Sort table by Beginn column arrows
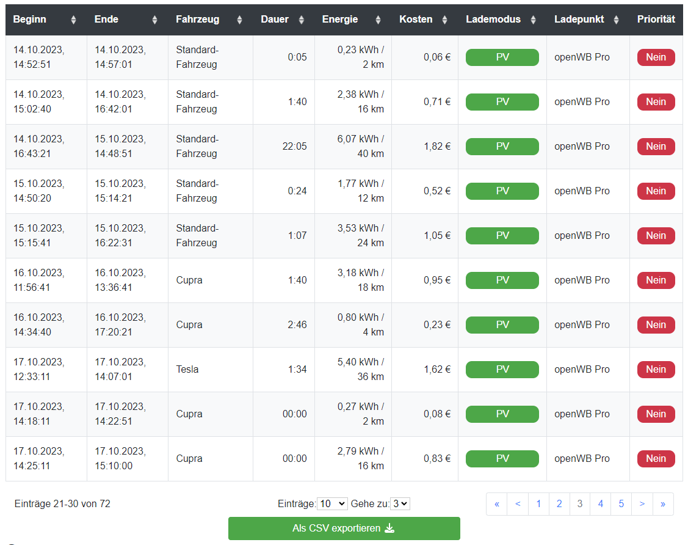Image resolution: width=688 pixels, height=545 pixels. tap(74, 20)
